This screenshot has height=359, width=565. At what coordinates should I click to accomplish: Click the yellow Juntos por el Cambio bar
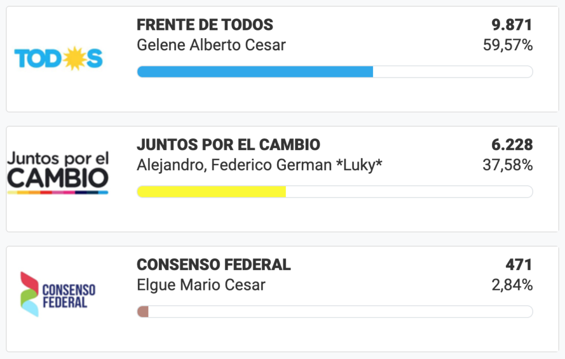[211, 192]
